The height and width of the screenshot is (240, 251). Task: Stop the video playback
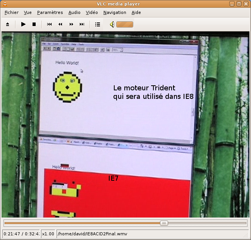click(34, 24)
